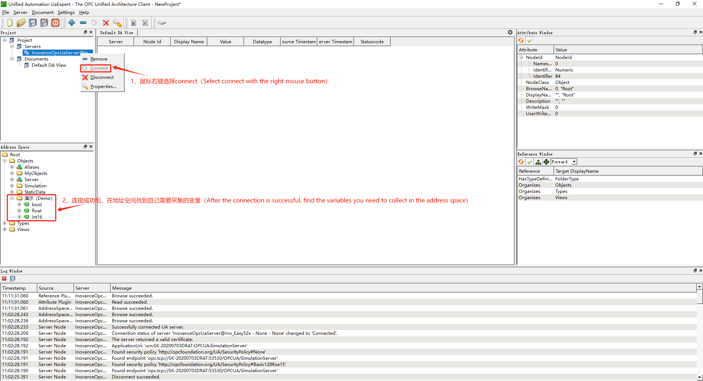Open server properties with the wrench icon

click(x=117, y=23)
